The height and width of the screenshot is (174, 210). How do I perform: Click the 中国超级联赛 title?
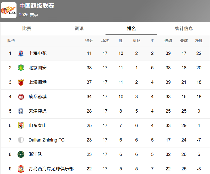pyautogui.click(x=37, y=6)
